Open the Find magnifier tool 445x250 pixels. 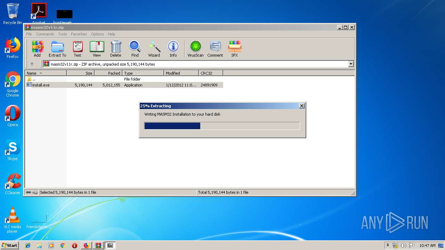pos(135,49)
